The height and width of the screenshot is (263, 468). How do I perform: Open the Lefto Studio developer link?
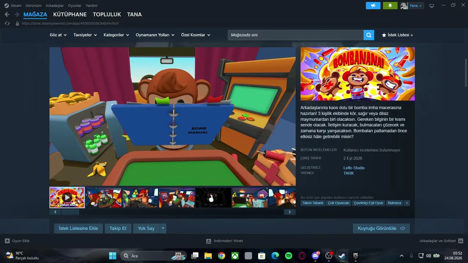(354, 168)
